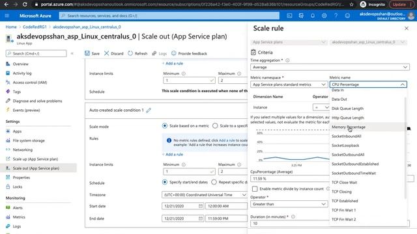Go back with the browser back arrow
The width and height of the screenshot is (417, 234).
click(7, 5)
